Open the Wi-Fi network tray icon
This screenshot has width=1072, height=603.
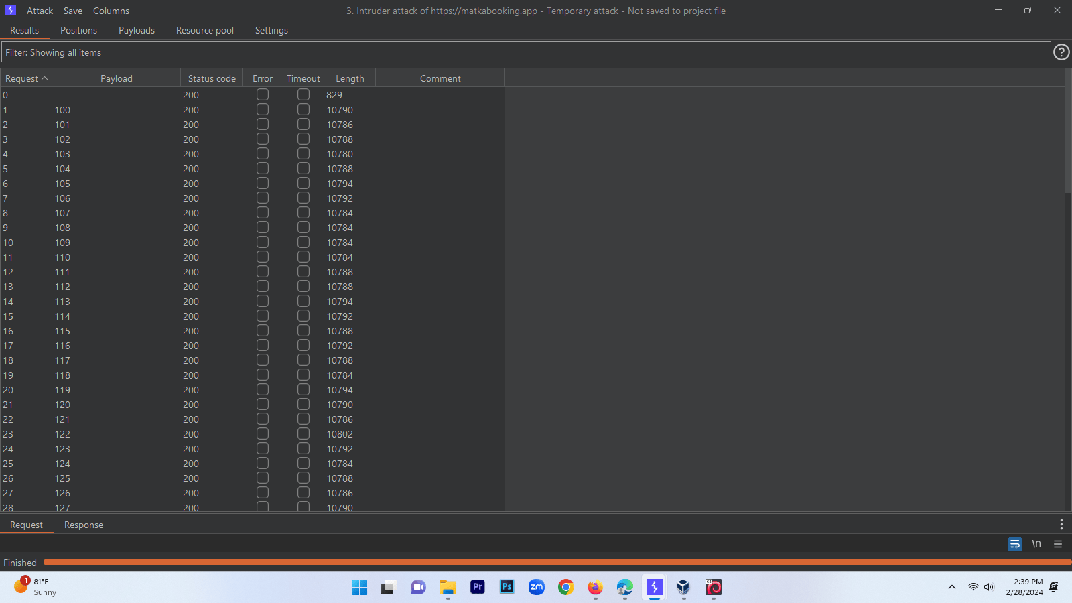click(x=973, y=587)
